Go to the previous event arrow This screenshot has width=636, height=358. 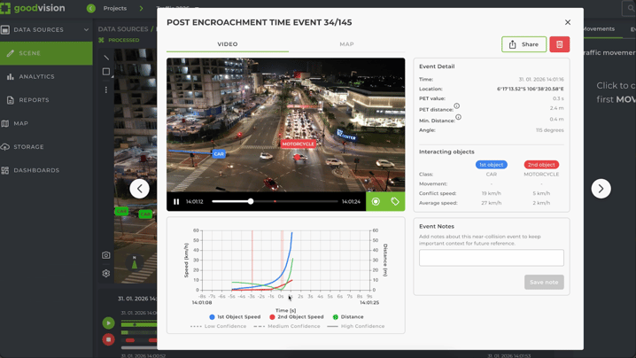pos(140,189)
